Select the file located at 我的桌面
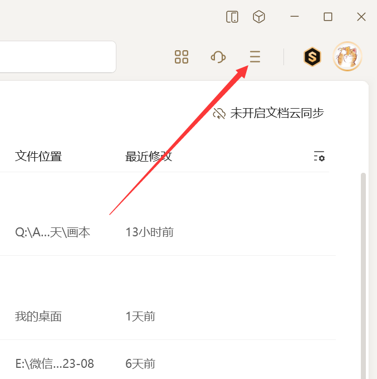Viewport: 377px width, 379px height. pos(38,317)
